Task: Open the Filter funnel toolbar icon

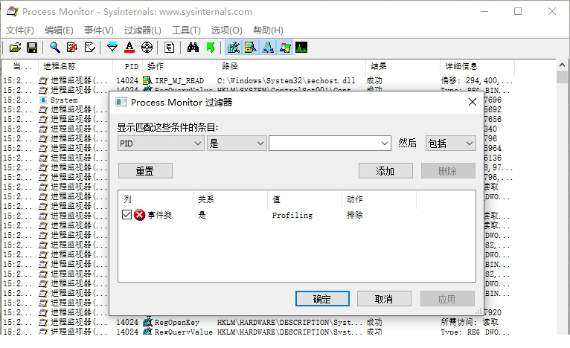Action: click(x=112, y=48)
